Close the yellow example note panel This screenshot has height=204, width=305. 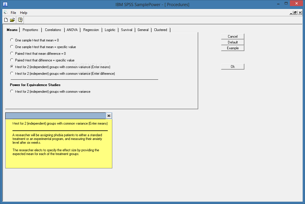pos(109,116)
